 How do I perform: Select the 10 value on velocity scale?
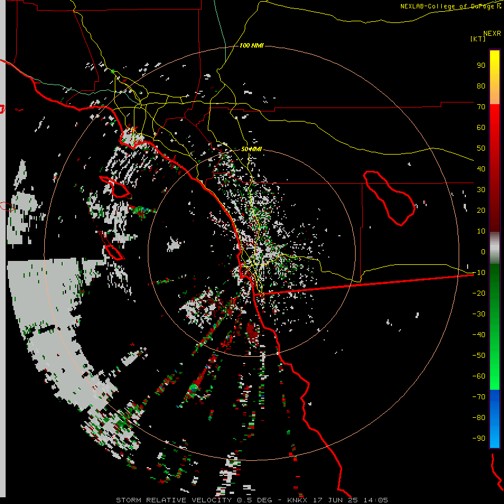click(481, 231)
